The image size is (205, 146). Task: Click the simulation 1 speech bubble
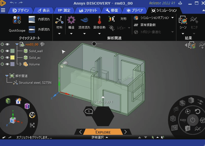[89, 111]
